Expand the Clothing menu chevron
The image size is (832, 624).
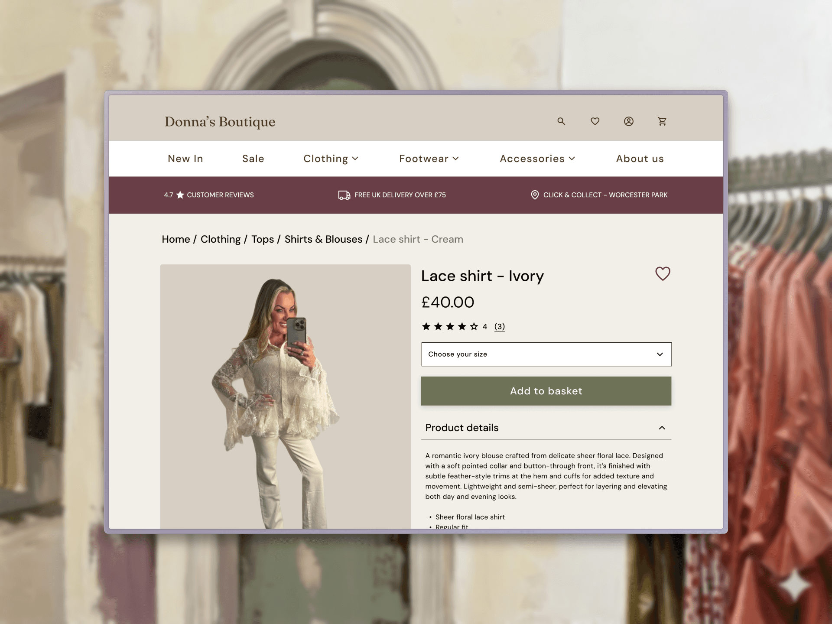pos(355,159)
